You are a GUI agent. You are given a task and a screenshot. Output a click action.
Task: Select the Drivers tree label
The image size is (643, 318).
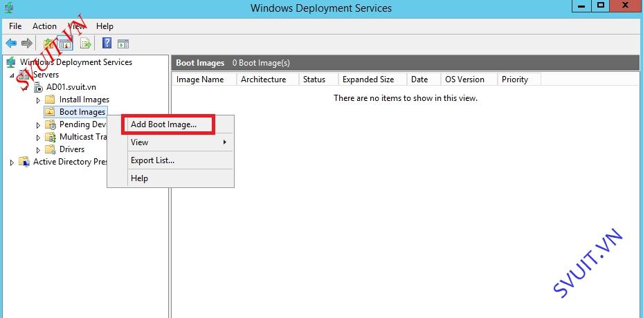tap(72, 149)
